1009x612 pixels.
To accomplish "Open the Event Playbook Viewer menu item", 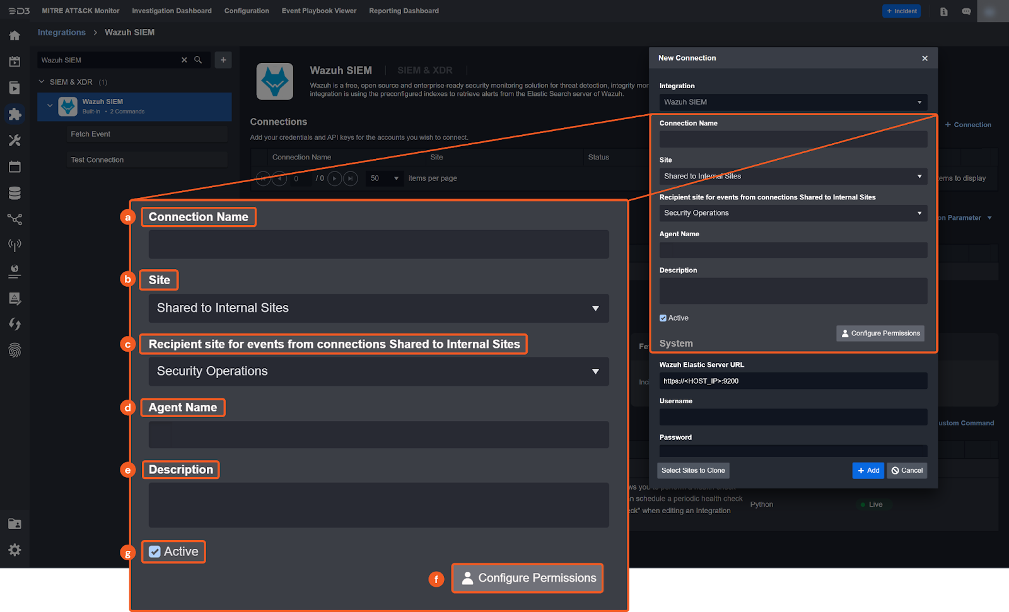I will [x=318, y=11].
